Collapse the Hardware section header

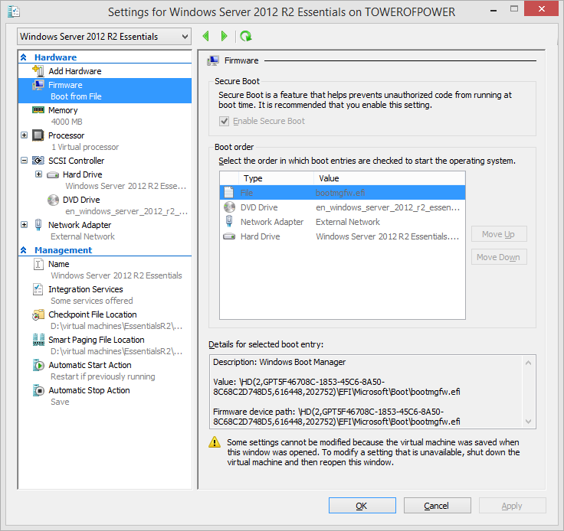click(24, 57)
